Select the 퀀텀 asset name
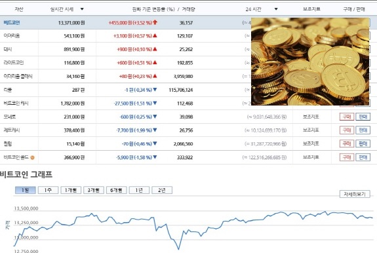Image resolution: width=377 pixels, height=253 pixels. [x=8, y=144]
